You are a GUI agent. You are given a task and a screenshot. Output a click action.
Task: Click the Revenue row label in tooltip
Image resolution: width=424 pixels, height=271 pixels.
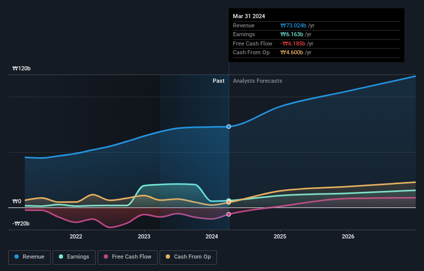click(244, 25)
